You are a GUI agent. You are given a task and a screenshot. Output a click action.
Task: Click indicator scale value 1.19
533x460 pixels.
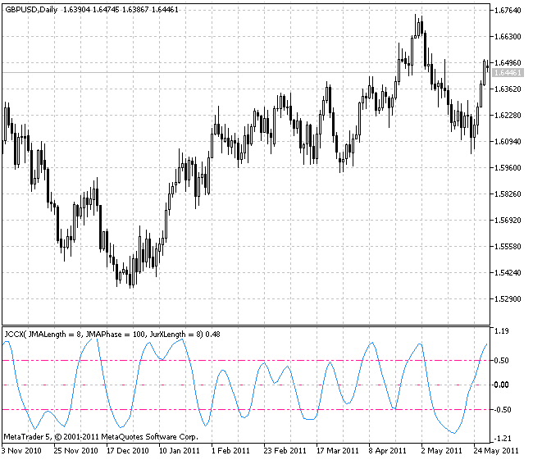tap(502, 330)
